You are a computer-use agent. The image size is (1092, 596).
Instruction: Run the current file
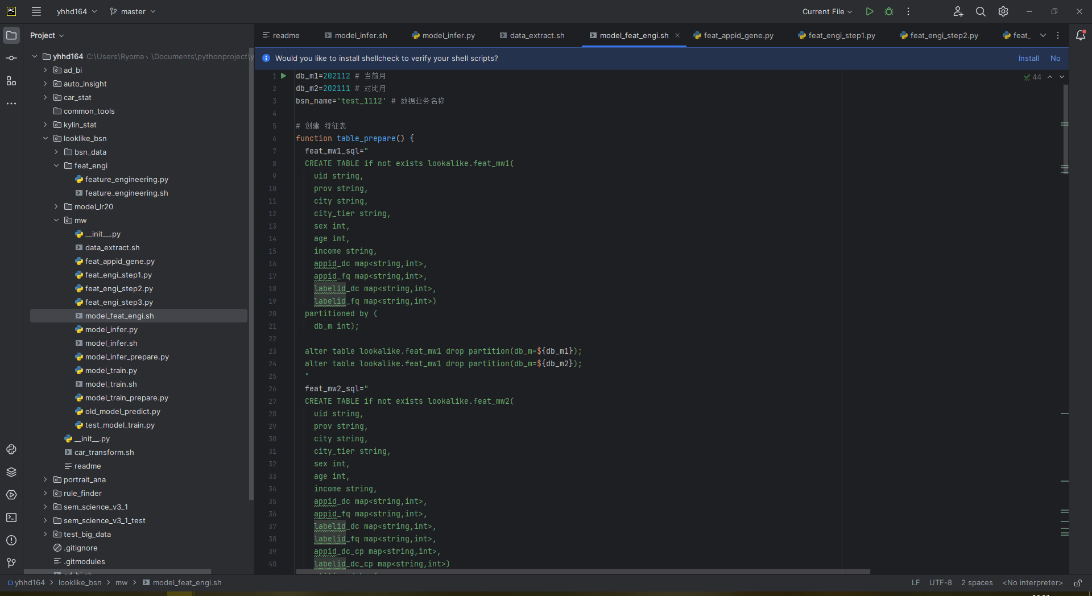870,11
